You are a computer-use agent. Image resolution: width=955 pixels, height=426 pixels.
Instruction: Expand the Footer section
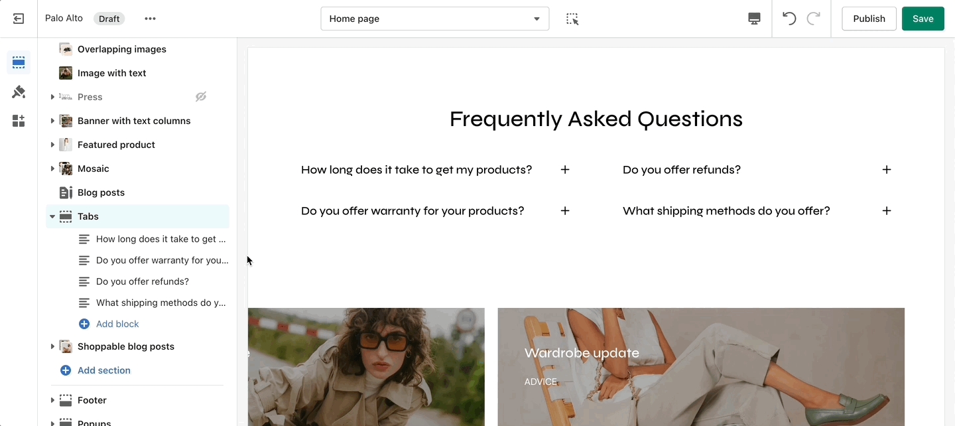coord(52,400)
